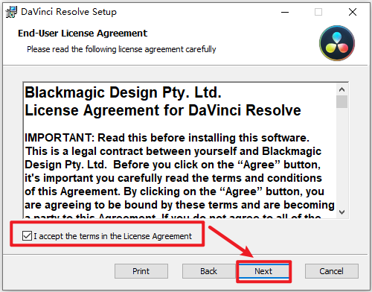Close the DaVinci Resolve Setup dialog
The width and height of the screenshot is (372, 292).
click(353, 12)
